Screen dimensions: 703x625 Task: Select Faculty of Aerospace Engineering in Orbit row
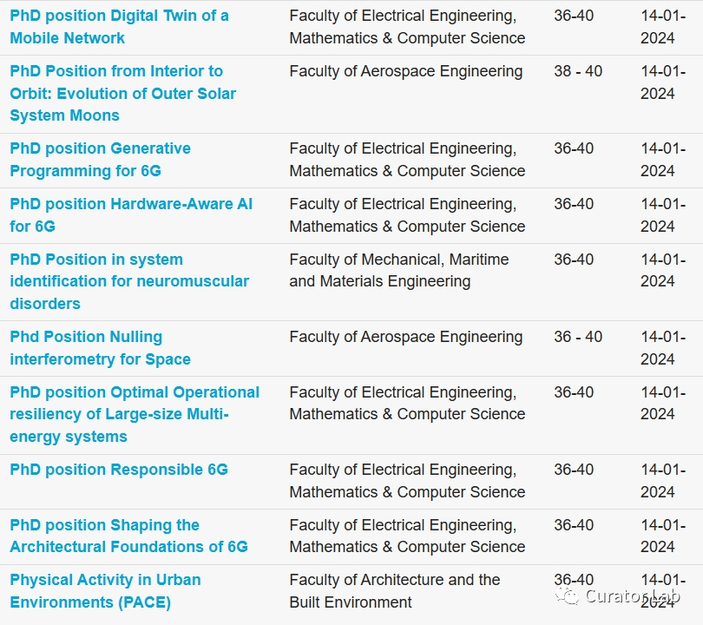pyautogui.click(x=406, y=71)
